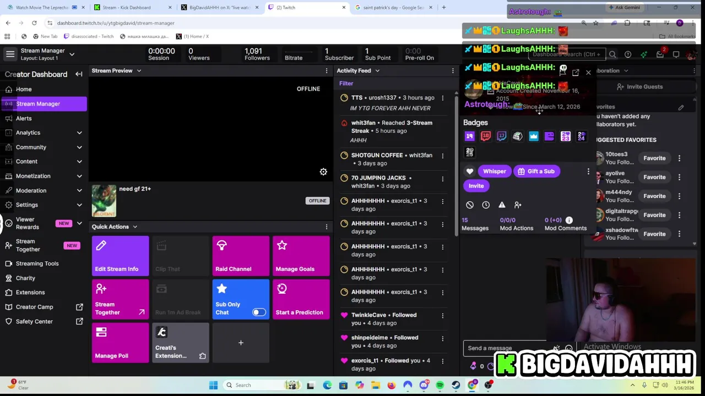Click the crown badge in Badges row
The width and height of the screenshot is (705, 396).
pyautogui.click(x=534, y=136)
